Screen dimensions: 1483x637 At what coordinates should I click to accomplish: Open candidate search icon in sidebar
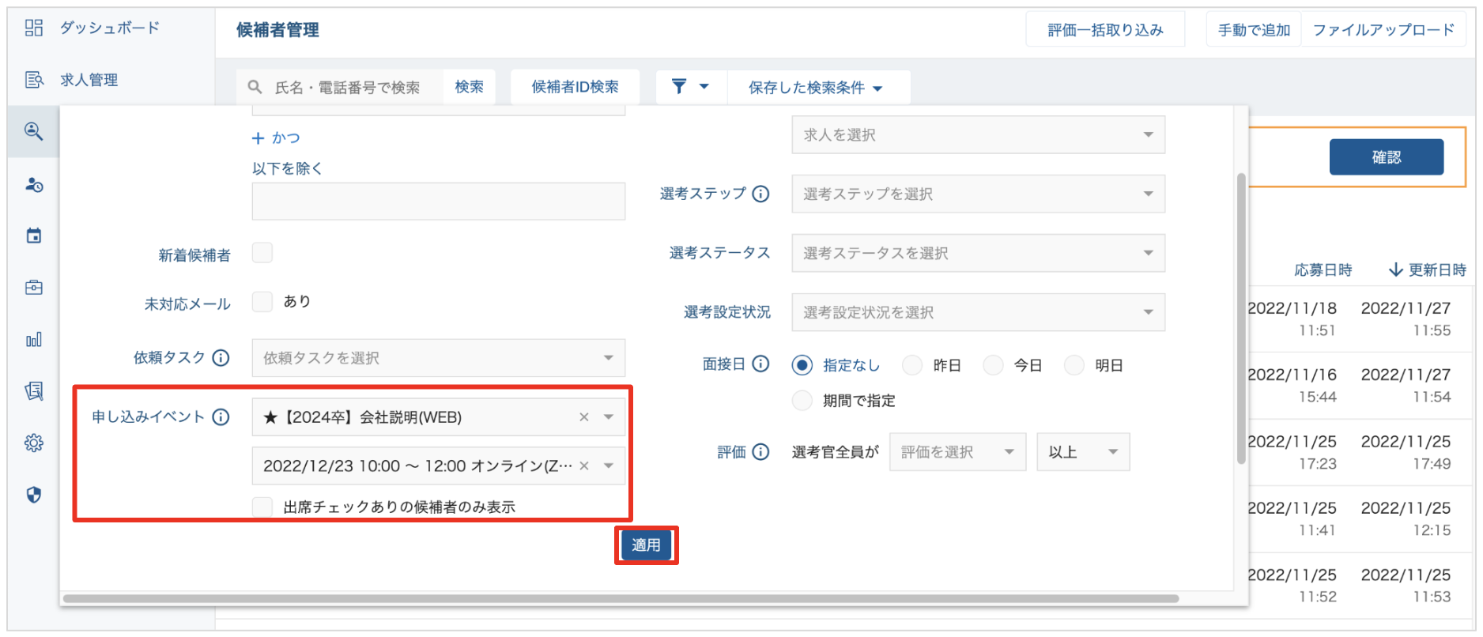[x=33, y=131]
